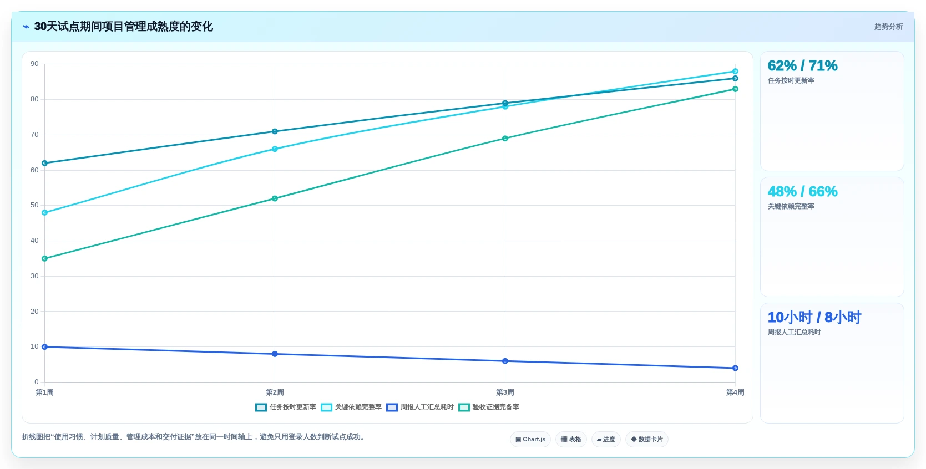Hide the 任务按时更新率 series via its legend label
Screen dimensions: 926x469
(293, 407)
